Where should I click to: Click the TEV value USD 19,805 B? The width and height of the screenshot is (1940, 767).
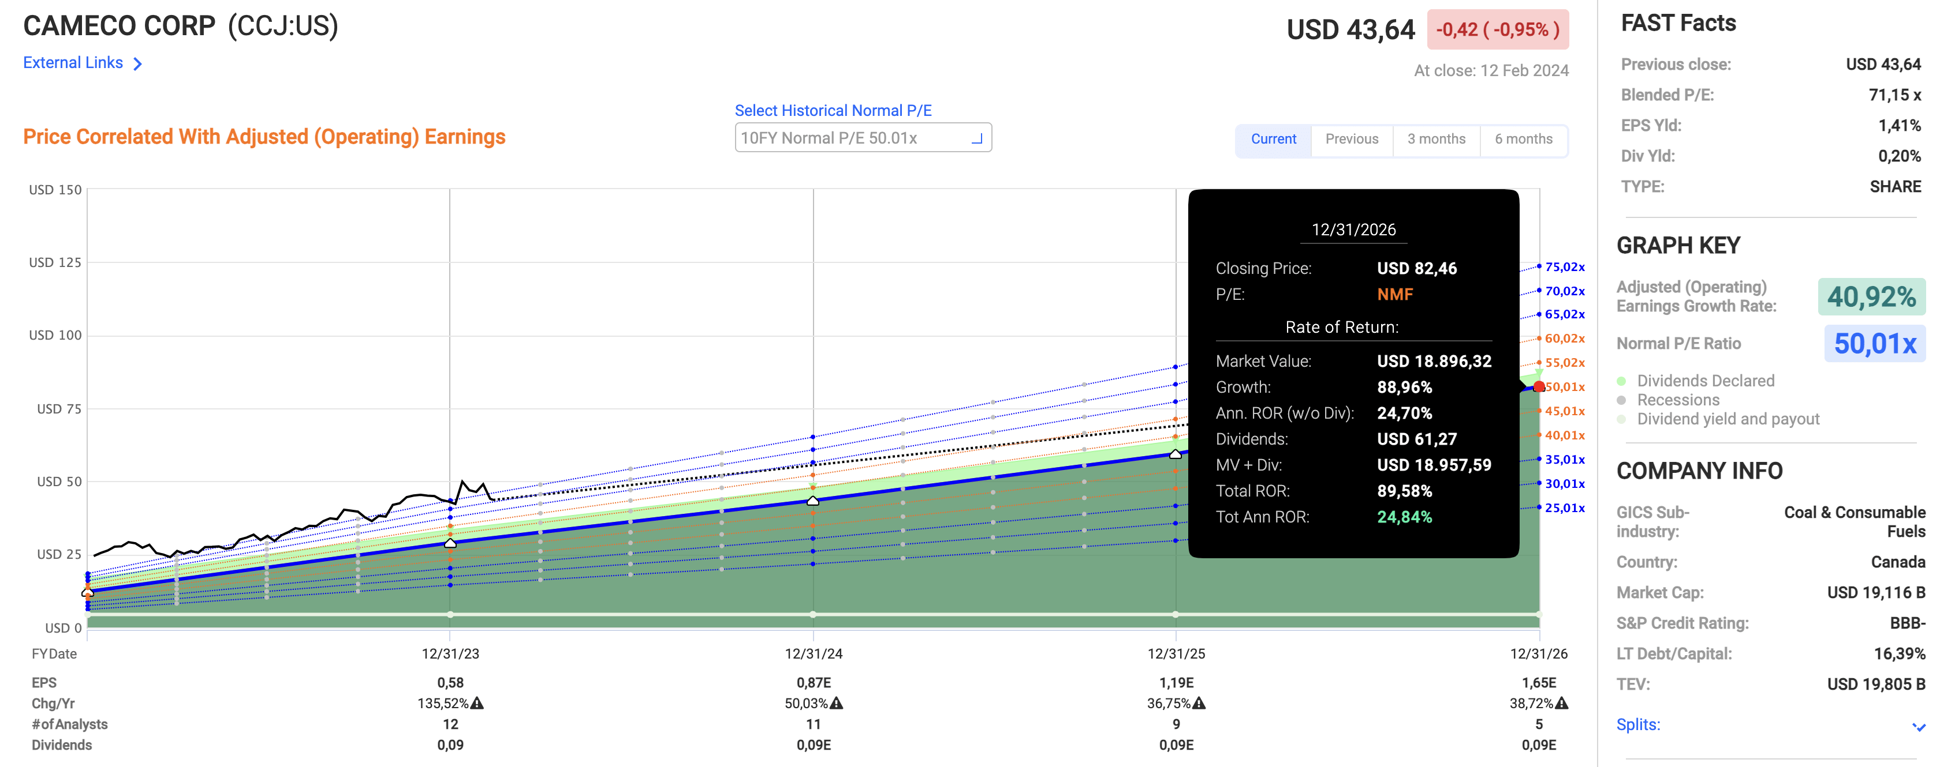pyautogui.click(x=1876, y=685)
